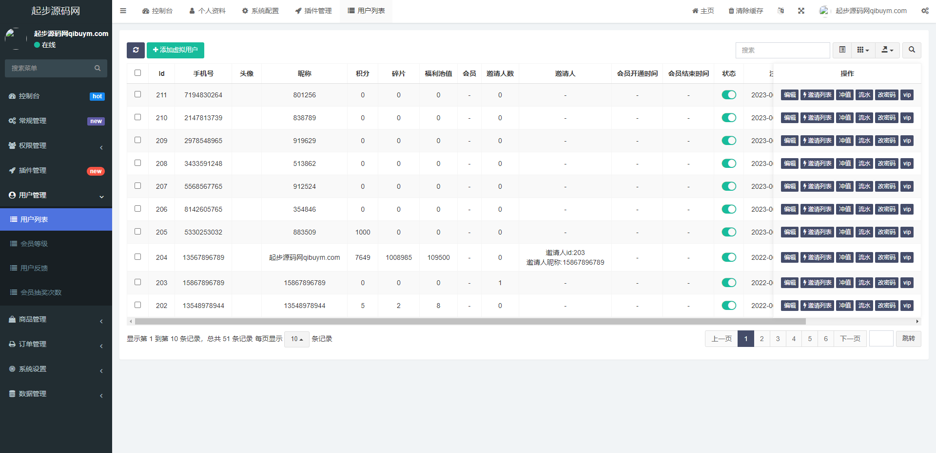Click nickname cell 801256
Viewport: 936px width, 453px height.
[305, 95]
